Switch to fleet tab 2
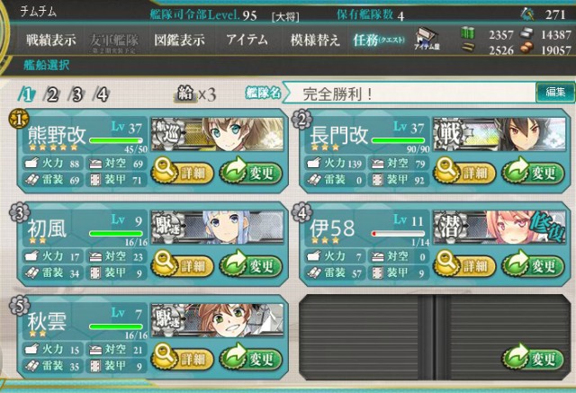The width and height of the screenshot is (576, 393). click(x=51, y=94)
